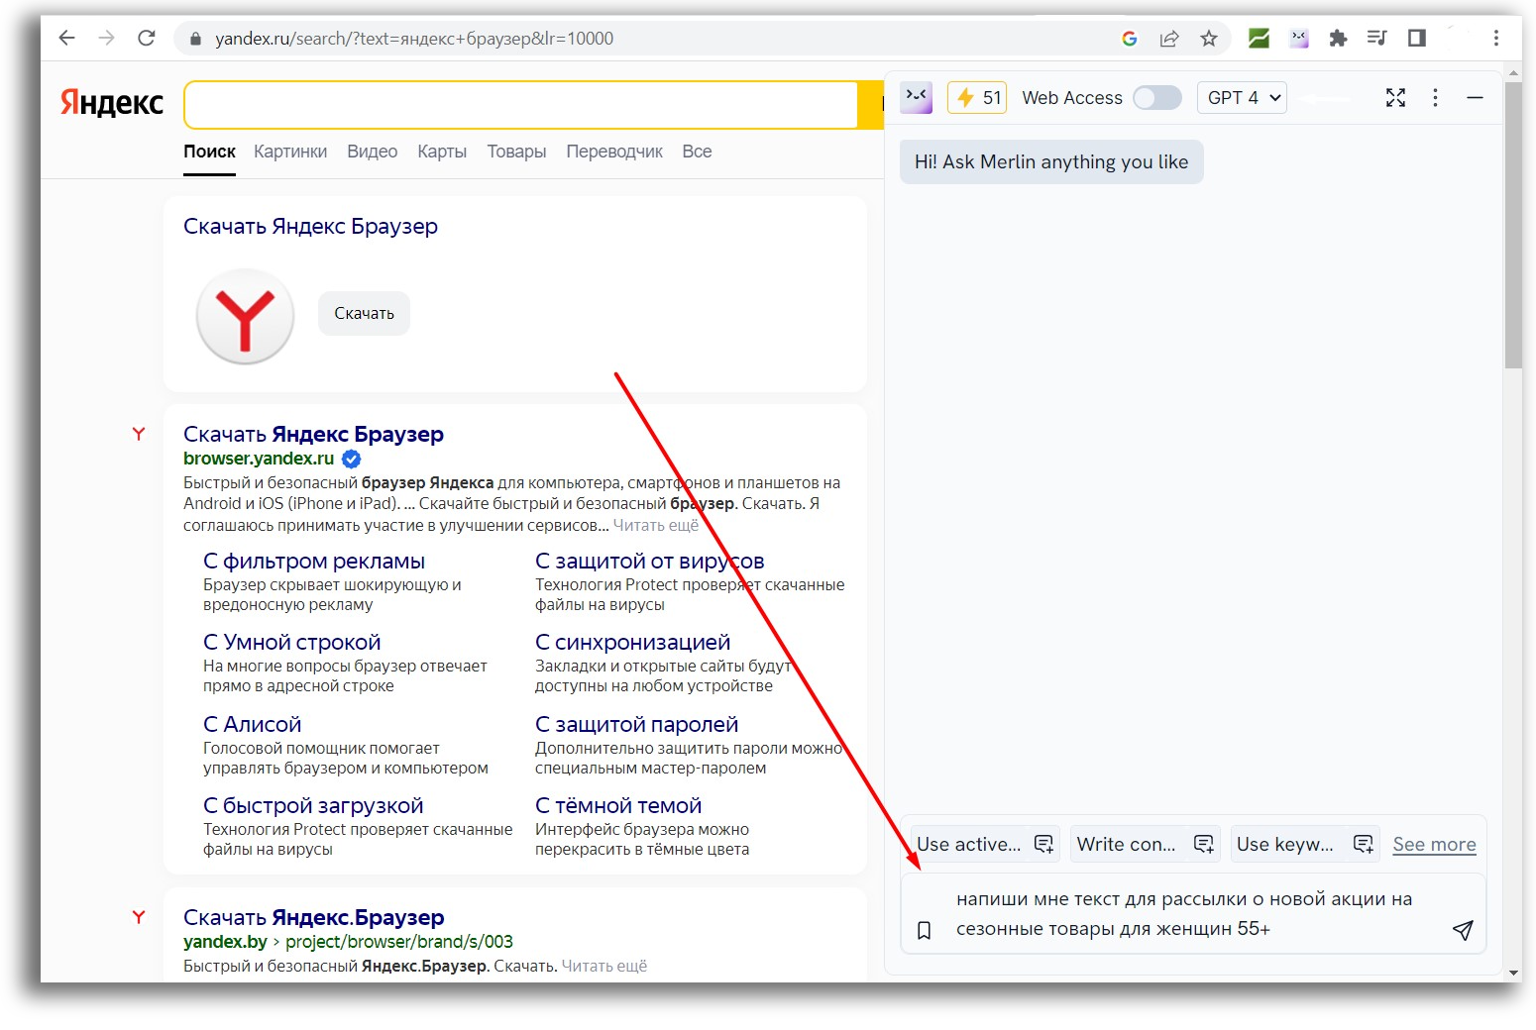Expand the Merlin panel to full screen
The image size is (1536, 1030).
click(1395, 97)
